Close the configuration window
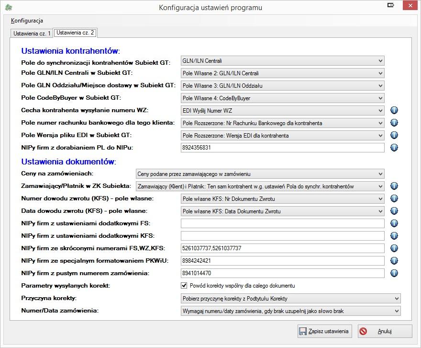Image resolution: width=421 pixels, height=348 pixels. pyautogui.click(x=410, y=5)
